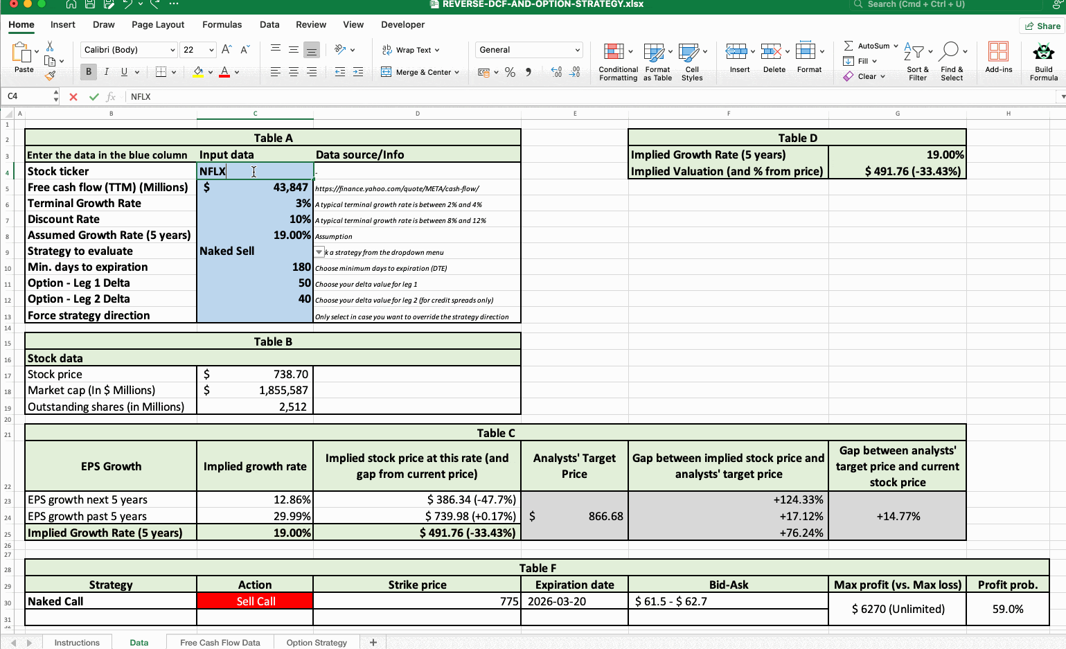Open the font name dropdown
Screen dimensions: 1066x649
point(128,49)
